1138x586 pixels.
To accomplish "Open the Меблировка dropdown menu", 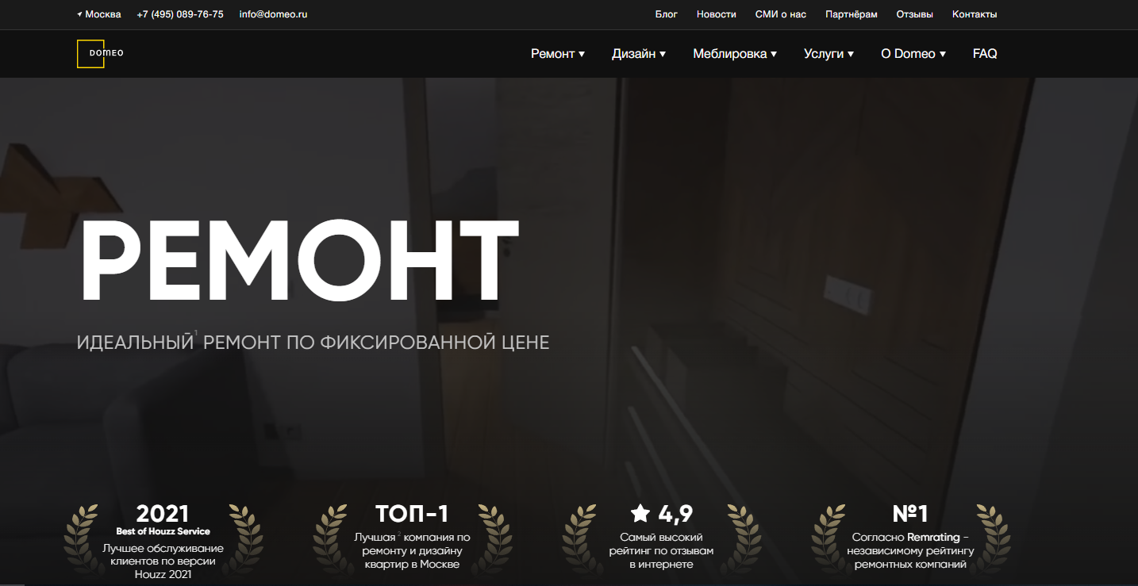I will (x=734, y=54).
